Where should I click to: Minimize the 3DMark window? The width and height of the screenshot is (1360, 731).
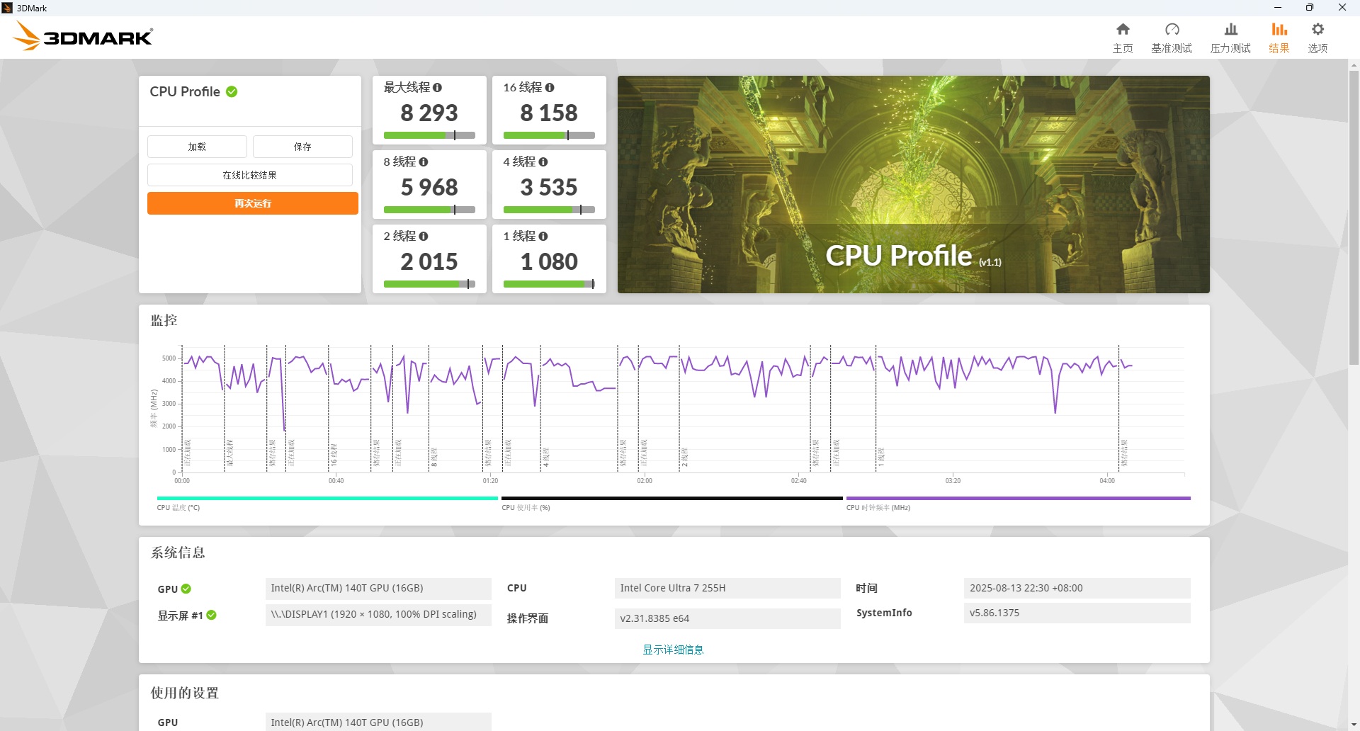(x=1278, y=8)
